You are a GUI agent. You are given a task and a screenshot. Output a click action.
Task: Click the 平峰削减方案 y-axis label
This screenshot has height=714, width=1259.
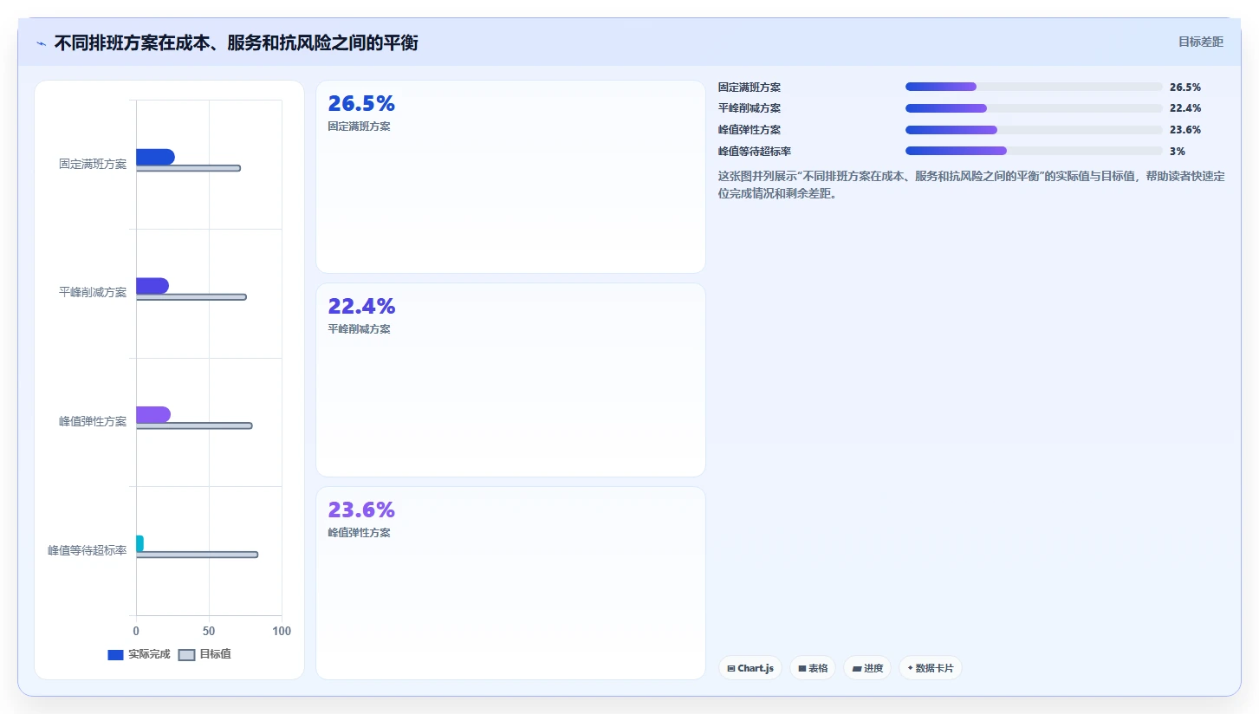93,293
